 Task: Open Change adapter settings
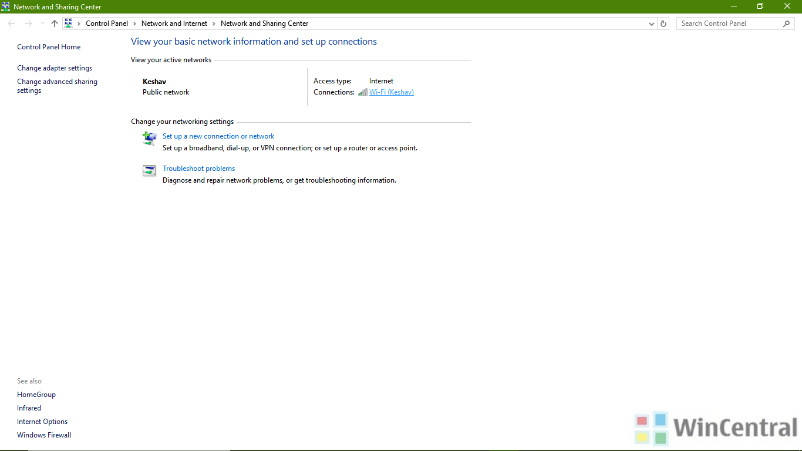55,68
